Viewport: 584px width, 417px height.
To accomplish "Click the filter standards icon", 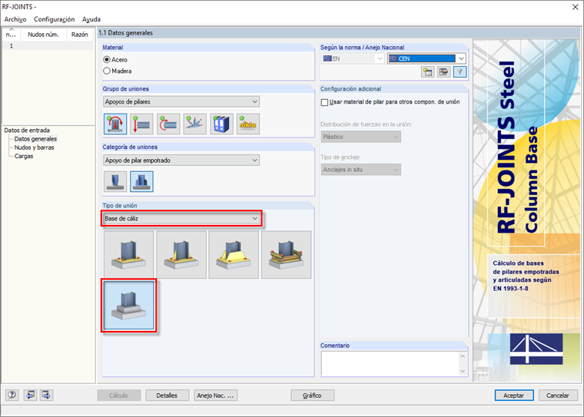I will click(x=460, y=72).
